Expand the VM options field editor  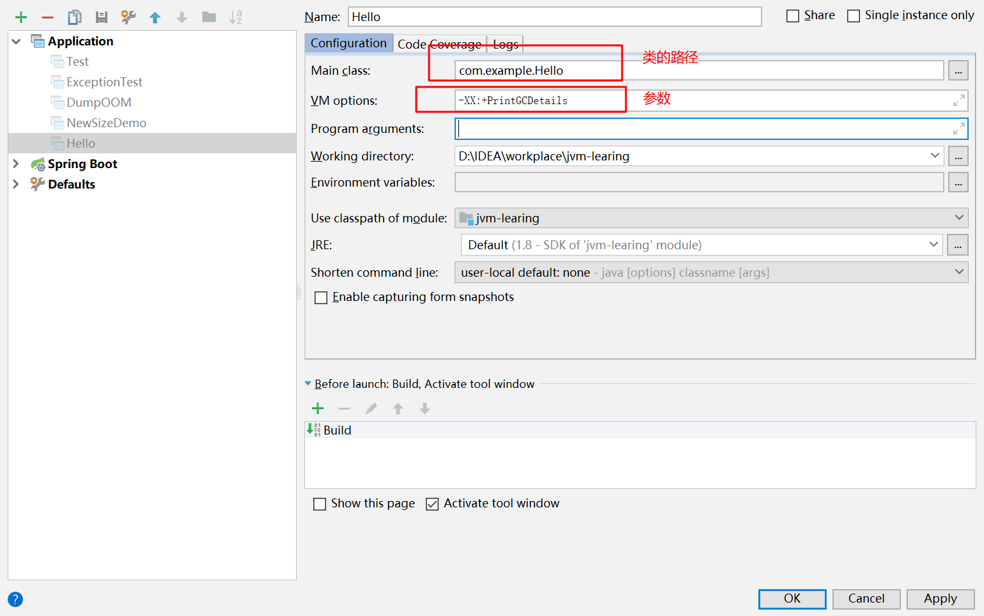point(959,100)
